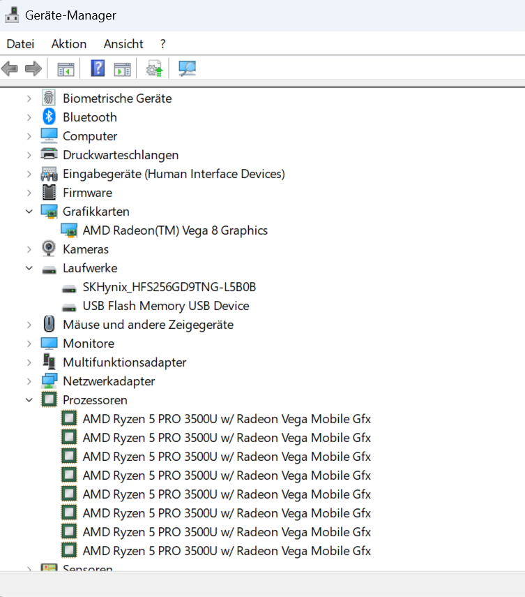Select the Monitore label

click(x=89, y=344)
